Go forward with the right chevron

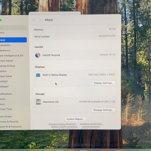pyautogui.click(x=40, y=20)
